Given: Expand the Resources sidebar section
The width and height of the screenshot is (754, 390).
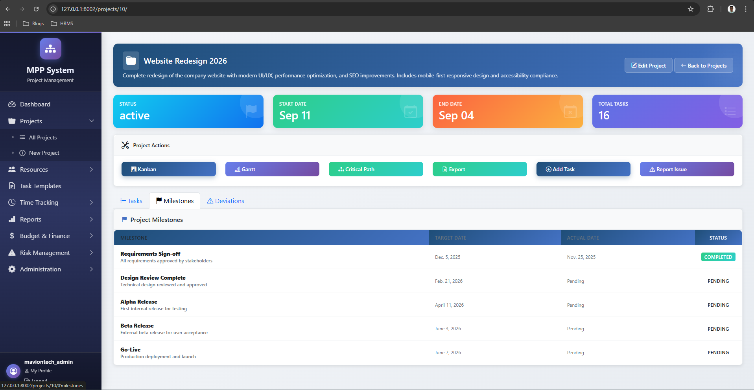Looking at the screenshot, I should [91, 170].
